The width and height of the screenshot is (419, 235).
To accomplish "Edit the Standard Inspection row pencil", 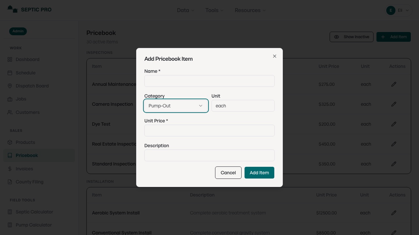I will pyautogui.click(x=394, y=164).
